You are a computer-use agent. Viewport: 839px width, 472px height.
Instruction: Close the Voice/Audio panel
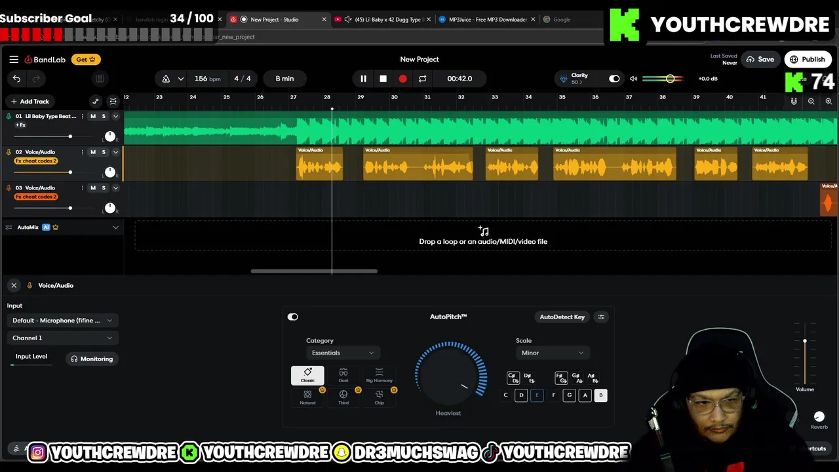click(x=14, y=286)
